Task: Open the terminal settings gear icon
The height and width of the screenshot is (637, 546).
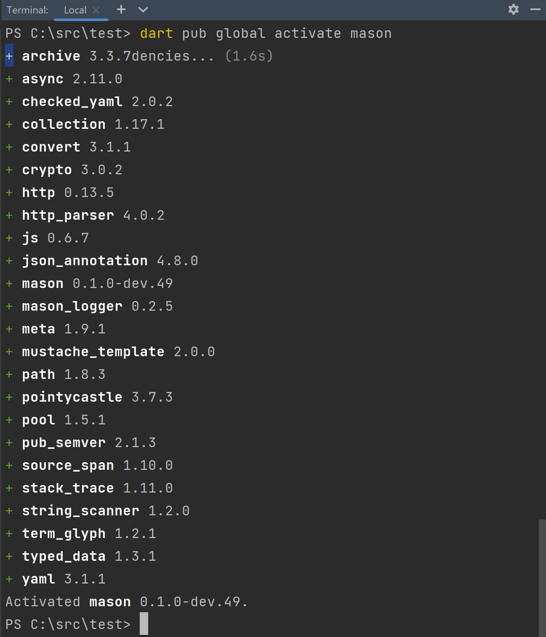Action: pyautogui.click(x=513, y=9)
